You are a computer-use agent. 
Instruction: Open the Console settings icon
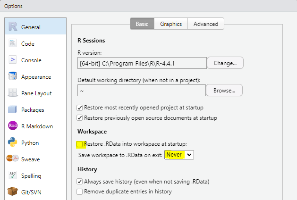pyautogui.click(x=13, y=59)
